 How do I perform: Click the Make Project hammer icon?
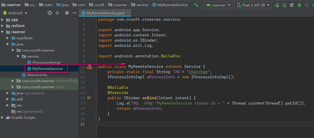pyautogui.click(x=196, y=5)
